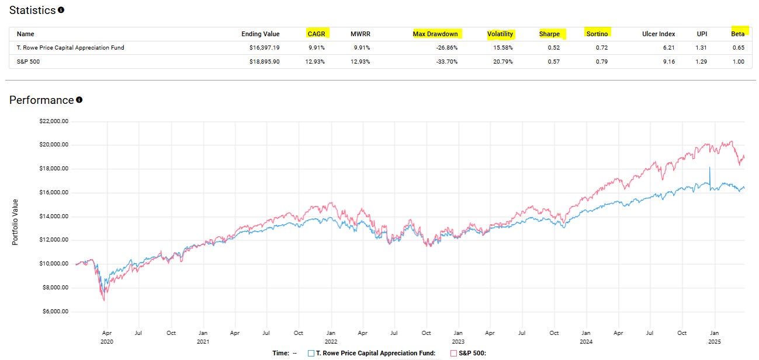Viewport: 759px width, 360px height.
Task: Click the 12.93% value under MWRR
Action: (x=359, y=61)
